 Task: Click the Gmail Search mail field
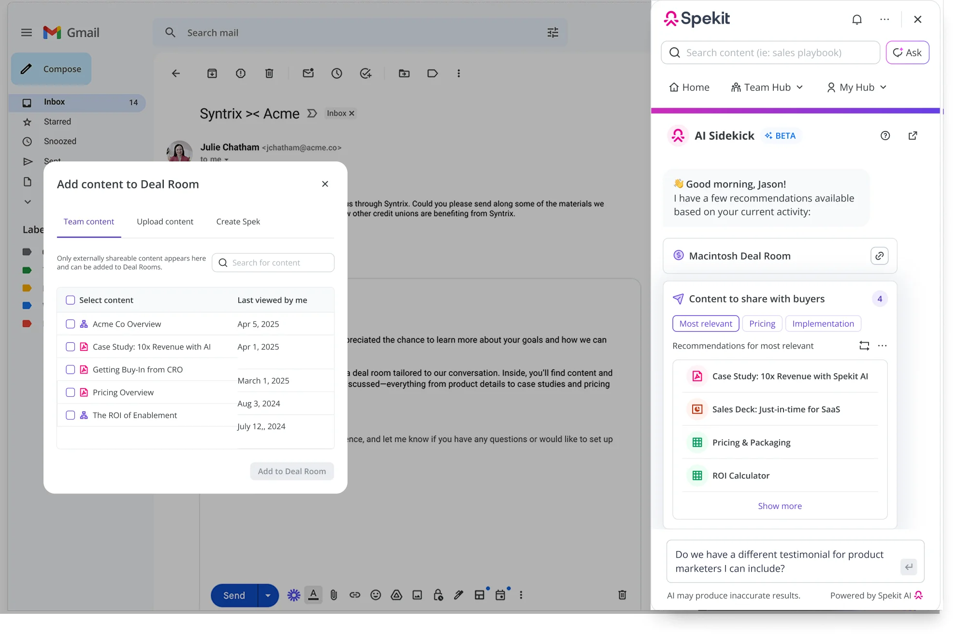tap(360, 32)
